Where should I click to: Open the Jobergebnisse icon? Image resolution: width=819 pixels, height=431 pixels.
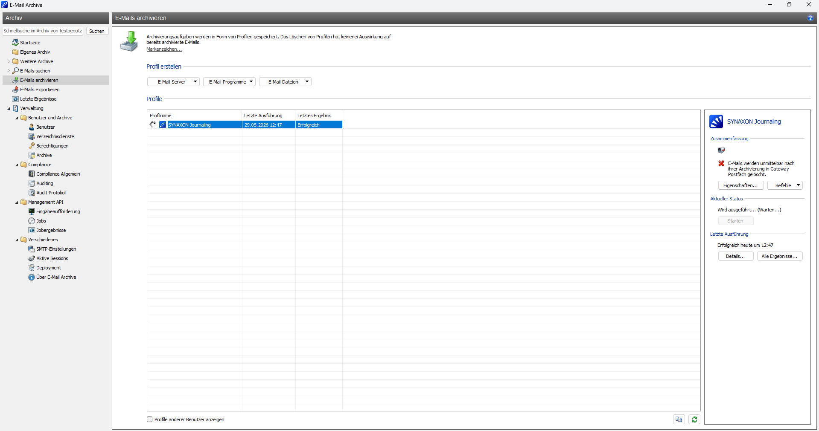tap(32, 230)
